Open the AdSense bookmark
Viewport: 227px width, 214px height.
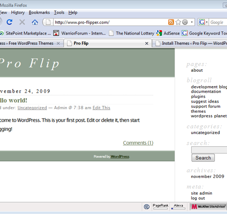(x=168, y=33)
